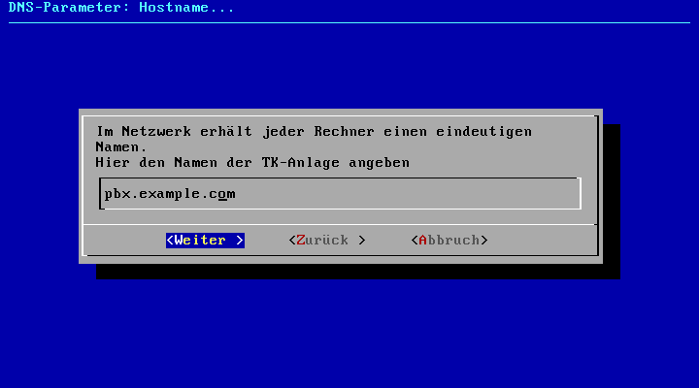The width and height of the screenshot is (699, 388).
Task: Cancel setup via the Abbruch button
Action: click(449, 241)
